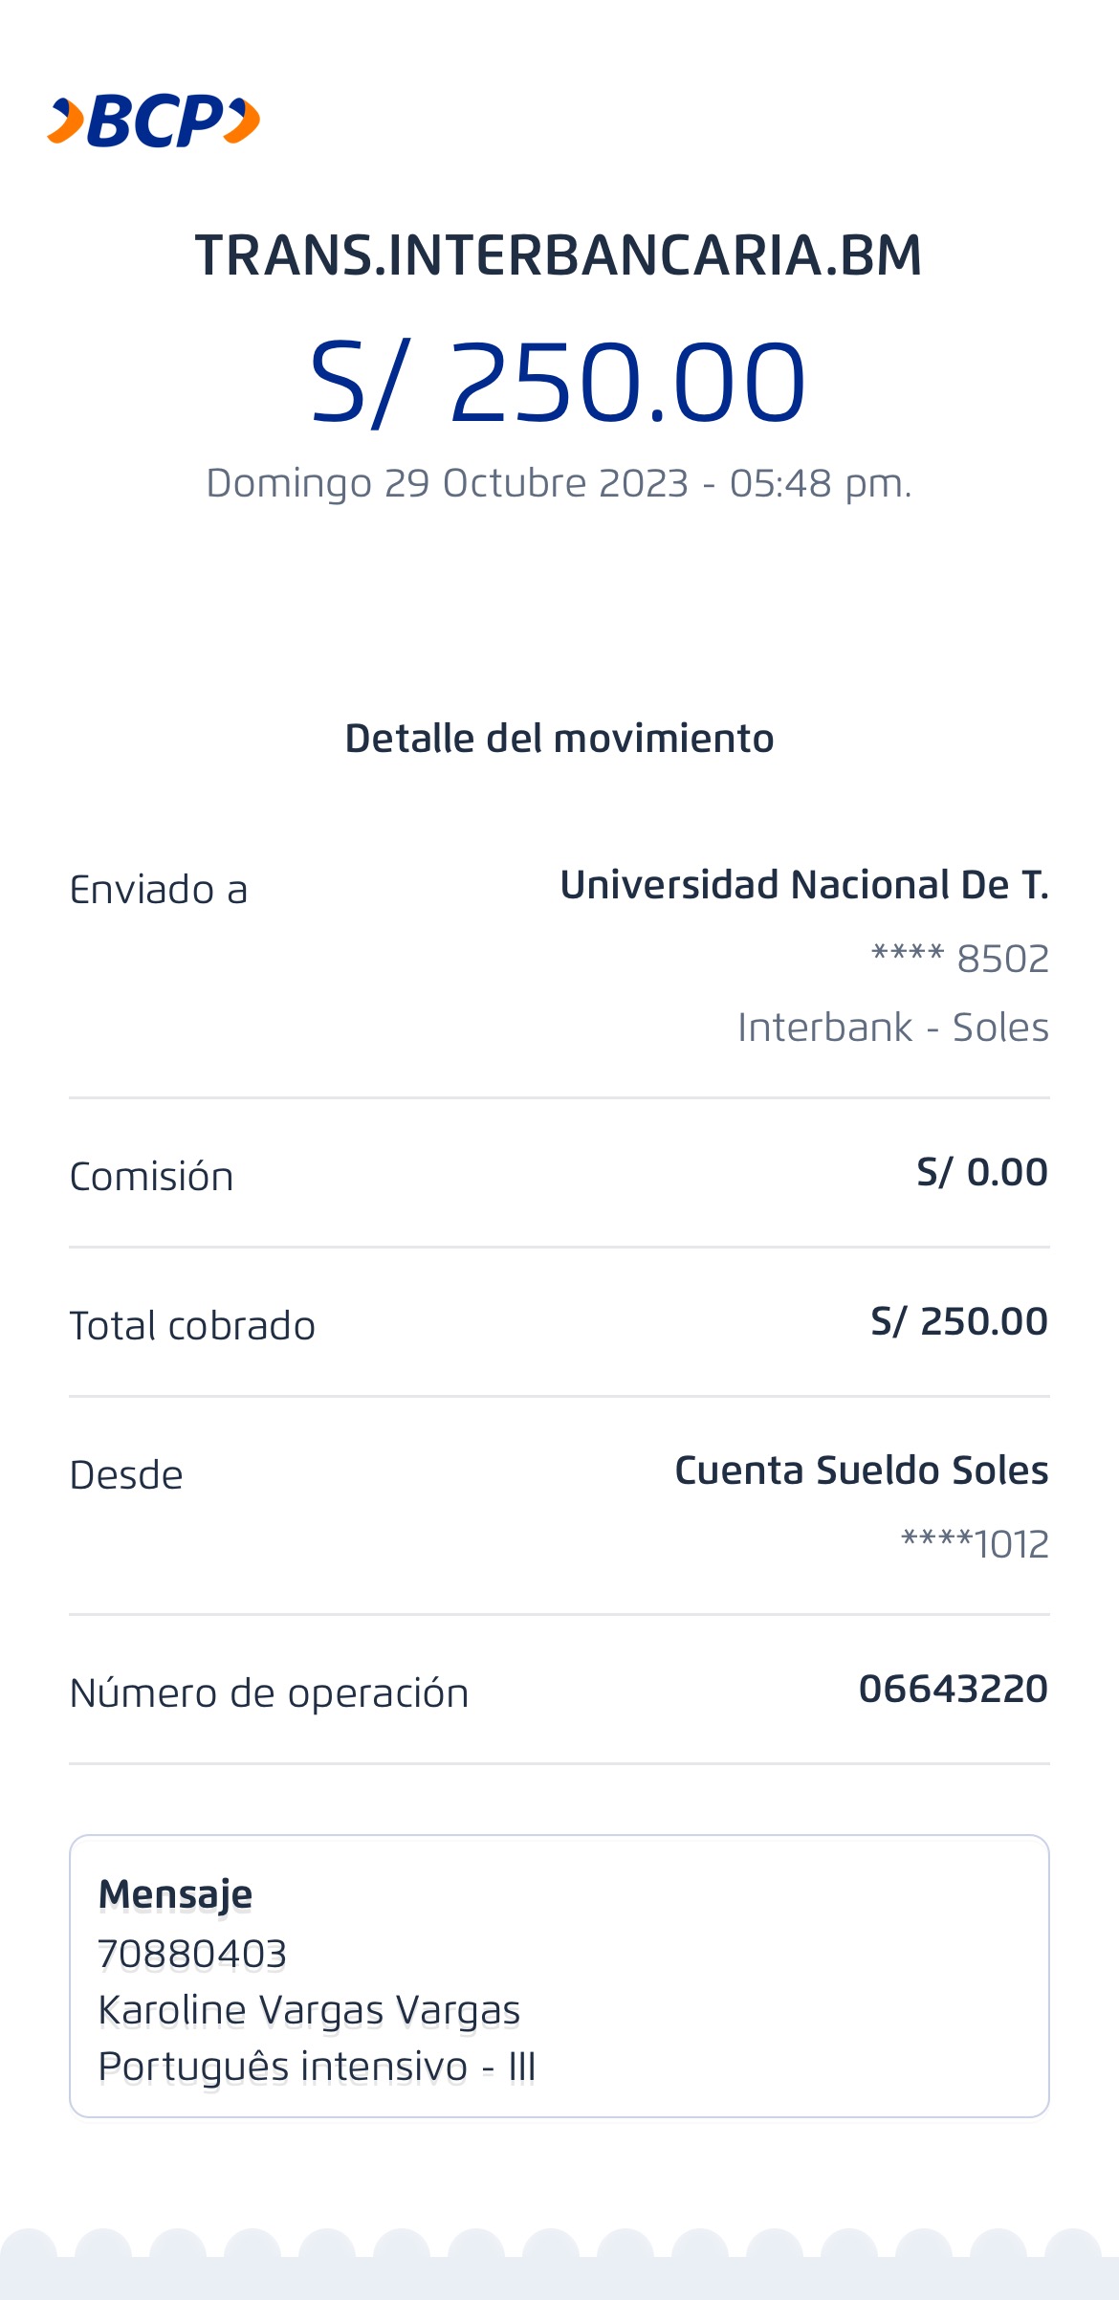Select the name Karoline Vargas Vargas
The height and width of the screenshot is (2300, 1119).
pyautogui.click(x=309, y=2010)
